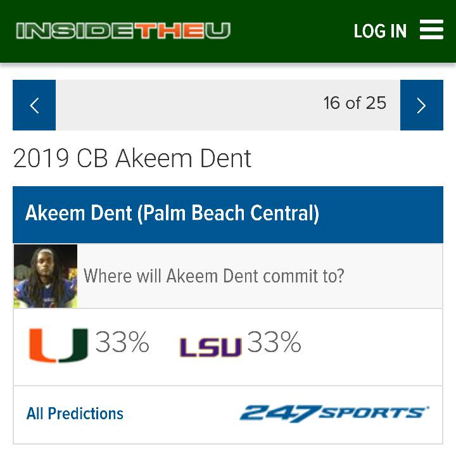The width and height of the screenshot is (456, 468).
Task: Click the LSU logo
Action: click(x=211, y=347)
